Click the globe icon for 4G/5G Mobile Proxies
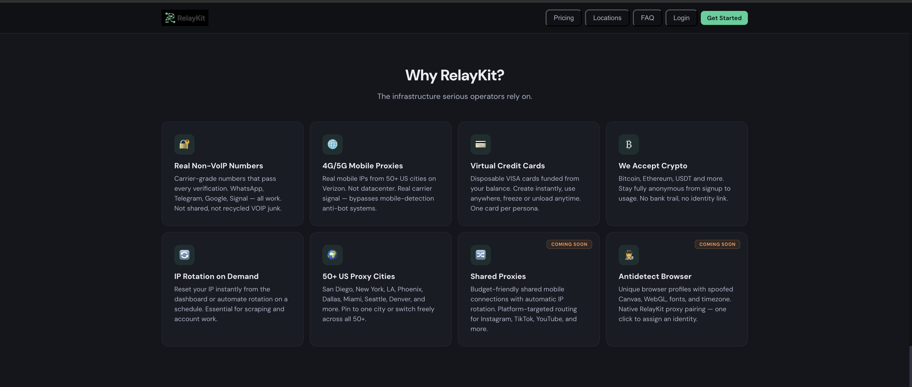Screen dimensions: 912x387 332,144
